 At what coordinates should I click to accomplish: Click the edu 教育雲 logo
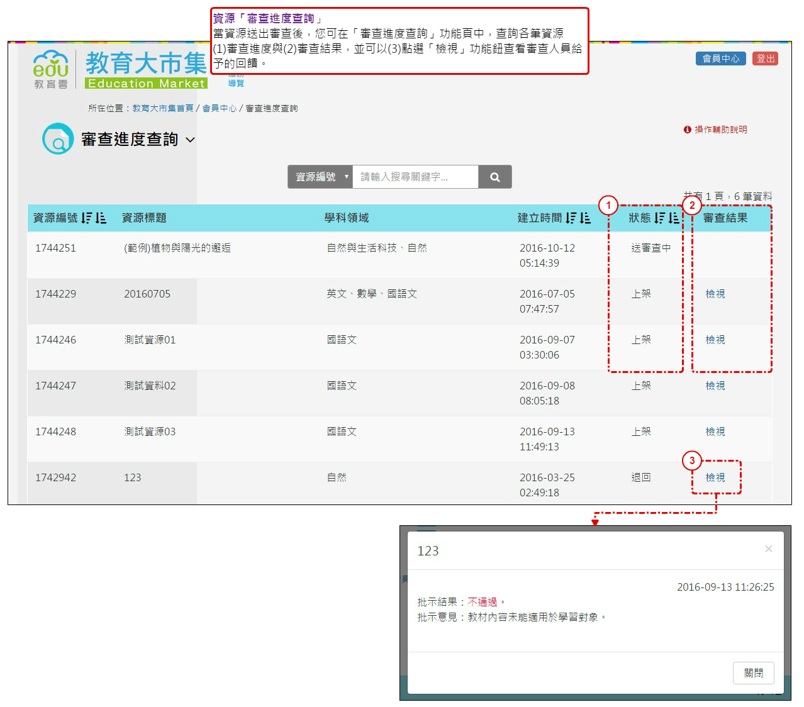[x=50, y=69]
